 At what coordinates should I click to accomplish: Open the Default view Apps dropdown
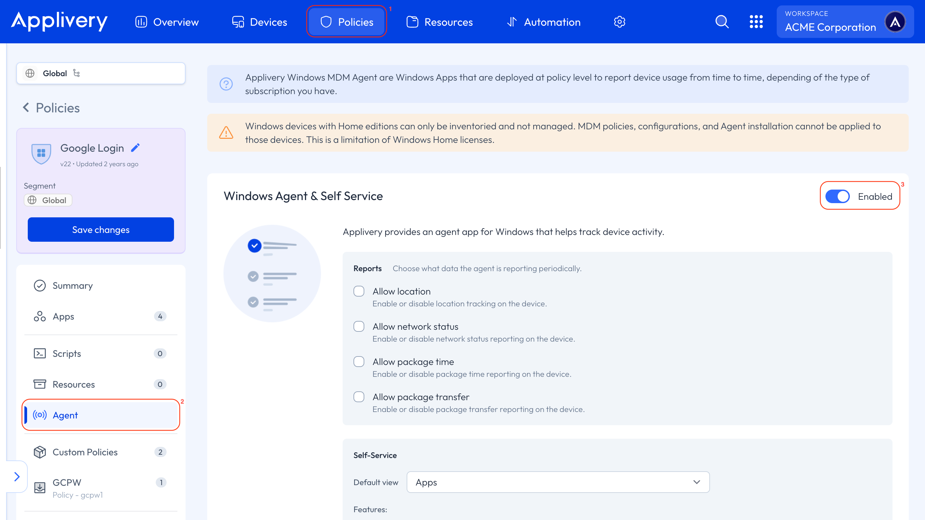pyautogui.click(x=558, y=482)
